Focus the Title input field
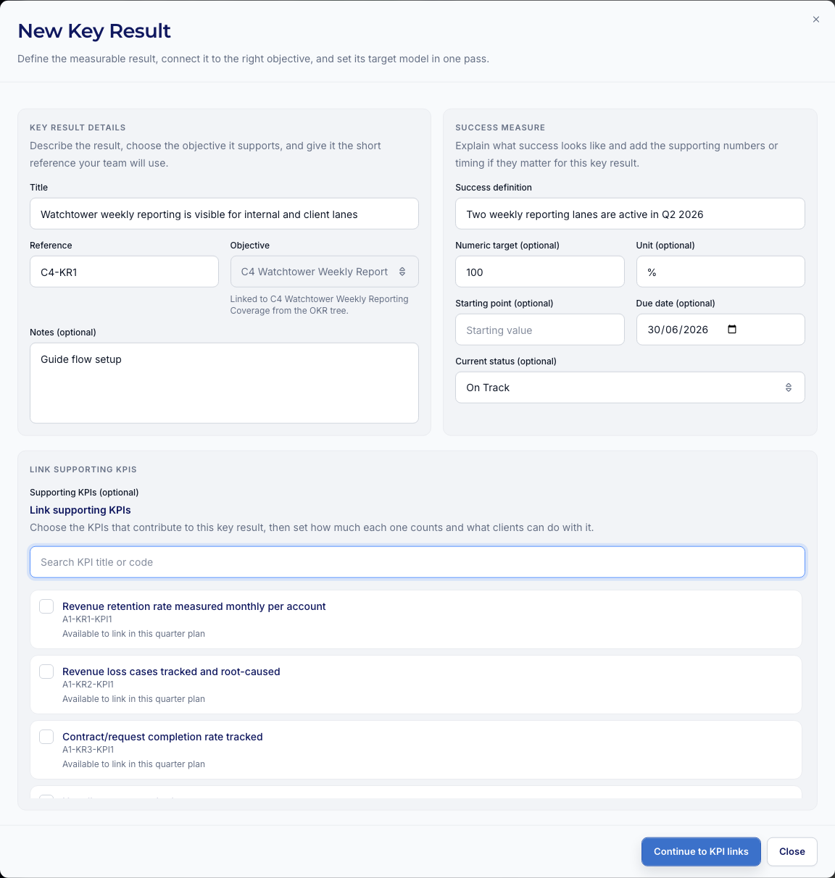 223,213
